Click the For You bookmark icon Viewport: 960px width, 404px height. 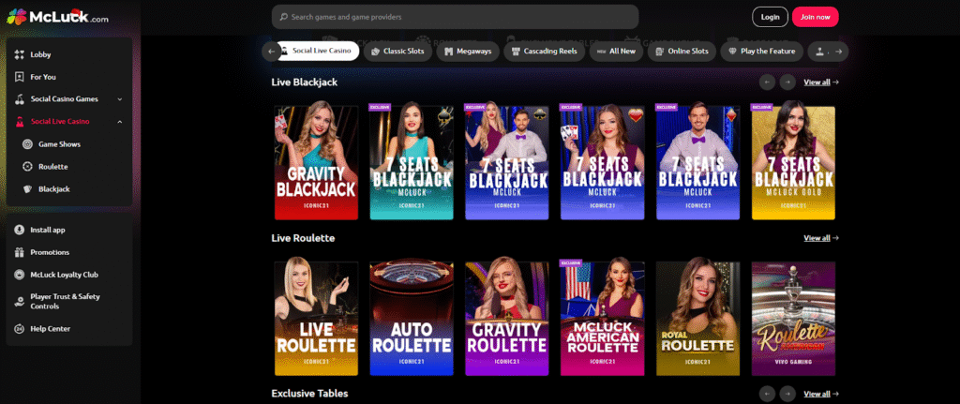click(19, 77)
